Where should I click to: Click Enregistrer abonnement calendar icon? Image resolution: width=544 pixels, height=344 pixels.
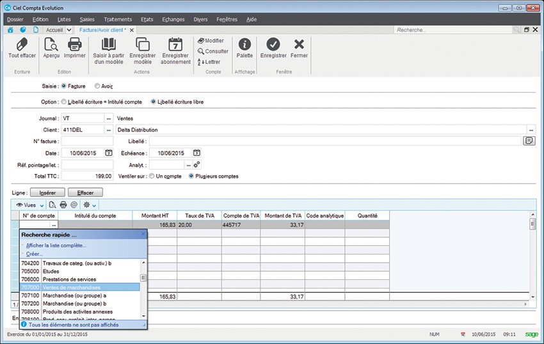[x=175, y=45]
